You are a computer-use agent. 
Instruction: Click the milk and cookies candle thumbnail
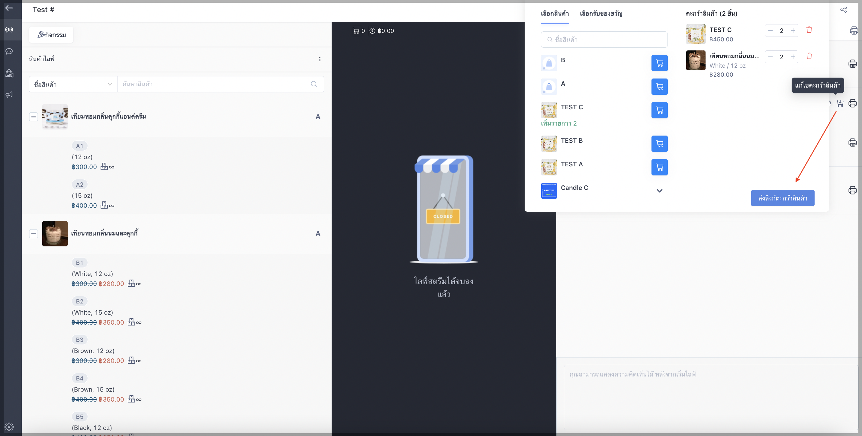tap(55, 234)
